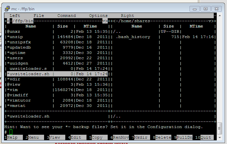227x144 pixels.
Task: Click right panel history back <- arrow
Action: 116,21
